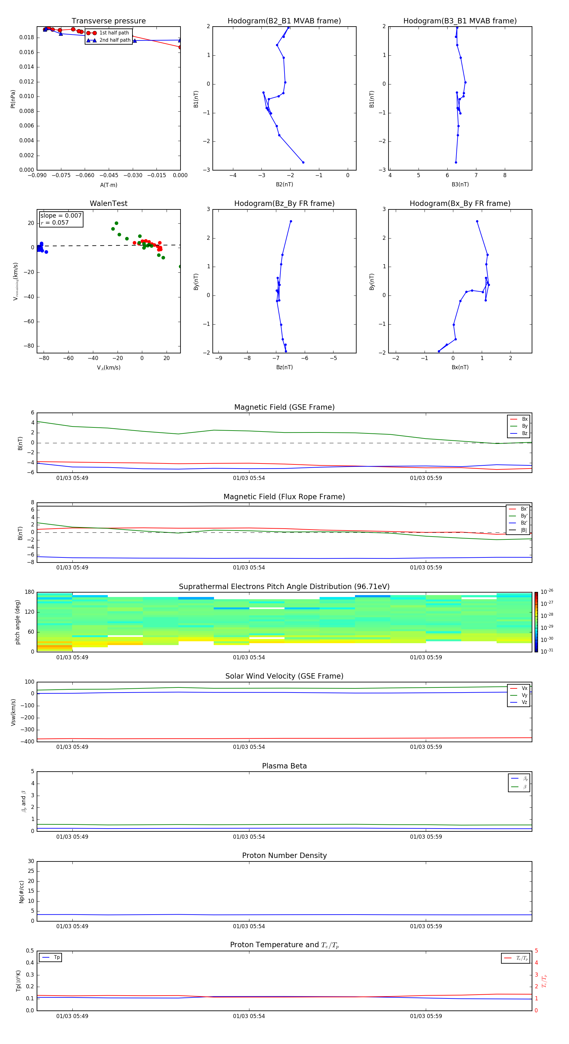Click the "Bx(nT)" x-axis label
This screenshot has height=1044, width=569.
[x=460, y=367]
